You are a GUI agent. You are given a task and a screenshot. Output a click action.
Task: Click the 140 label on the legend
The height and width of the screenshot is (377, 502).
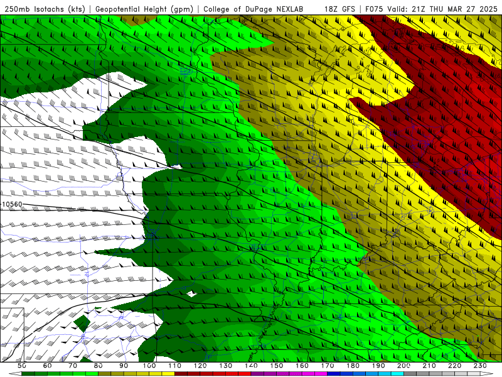251,366
